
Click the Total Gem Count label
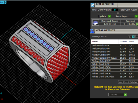click(128, 10)
